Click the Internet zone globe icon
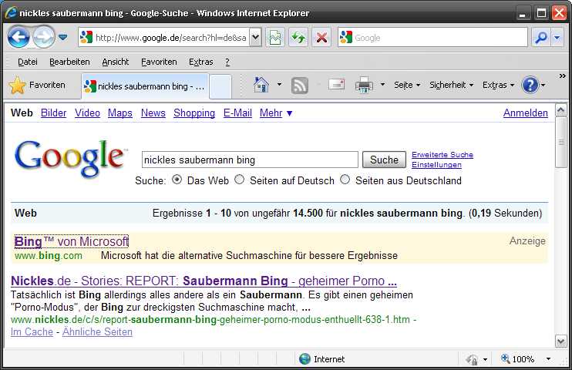This screenshot has height=370, width=572. (x=305, y=359)
